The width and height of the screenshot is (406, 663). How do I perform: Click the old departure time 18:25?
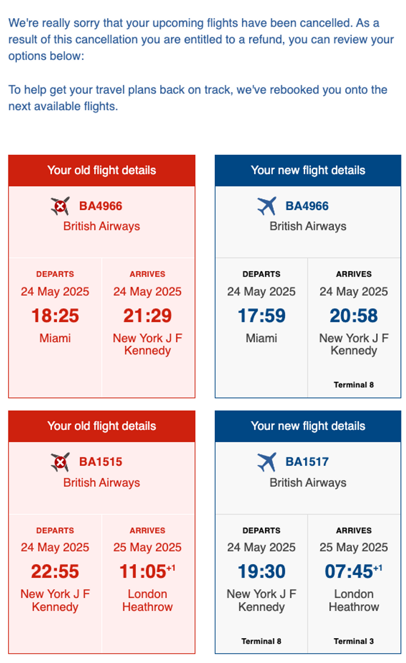(x=55, y=316)
